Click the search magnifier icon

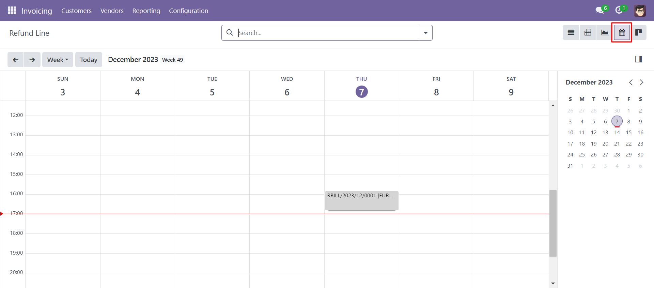230,33
